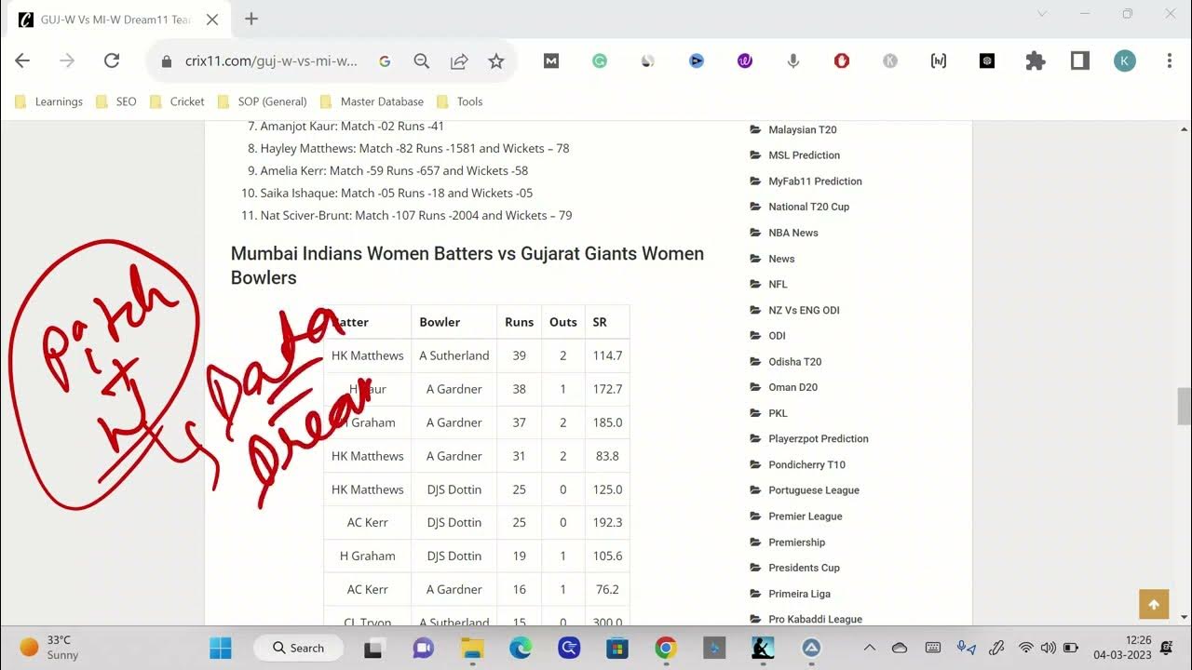This screenshot has width=1192, height=670.
Task: Open the Premier League category link
Action: click(805, 516)
